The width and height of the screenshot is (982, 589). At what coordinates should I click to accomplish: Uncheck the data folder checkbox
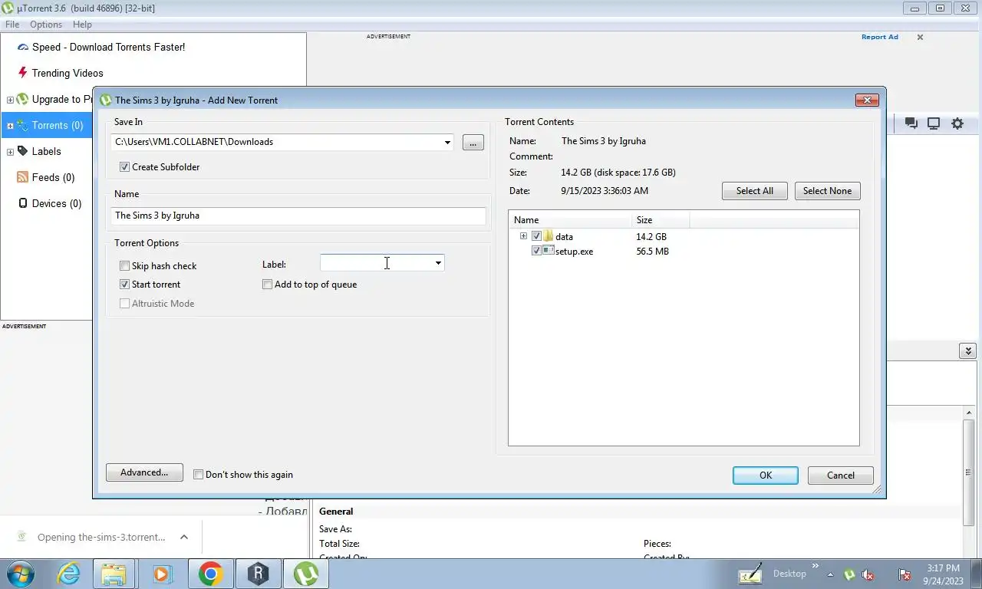point(536,236)
